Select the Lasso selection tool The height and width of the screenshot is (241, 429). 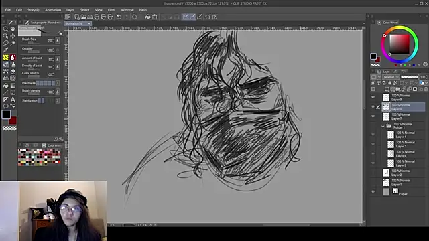tap(5, 43)
